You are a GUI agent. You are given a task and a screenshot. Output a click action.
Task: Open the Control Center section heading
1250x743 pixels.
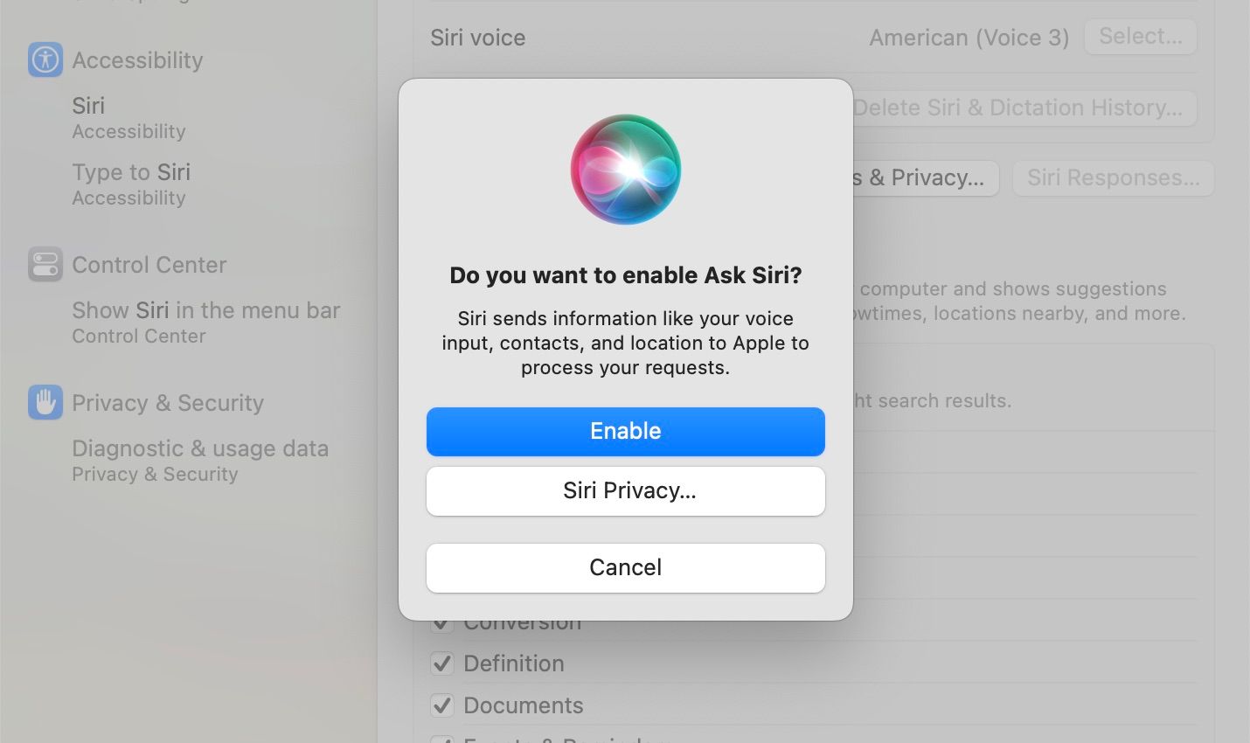pos(149,265)
